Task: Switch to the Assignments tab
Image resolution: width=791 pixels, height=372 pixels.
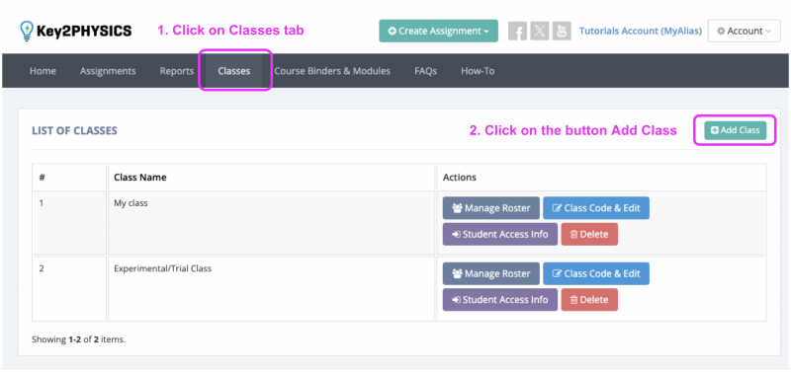Action: point(108,71)
